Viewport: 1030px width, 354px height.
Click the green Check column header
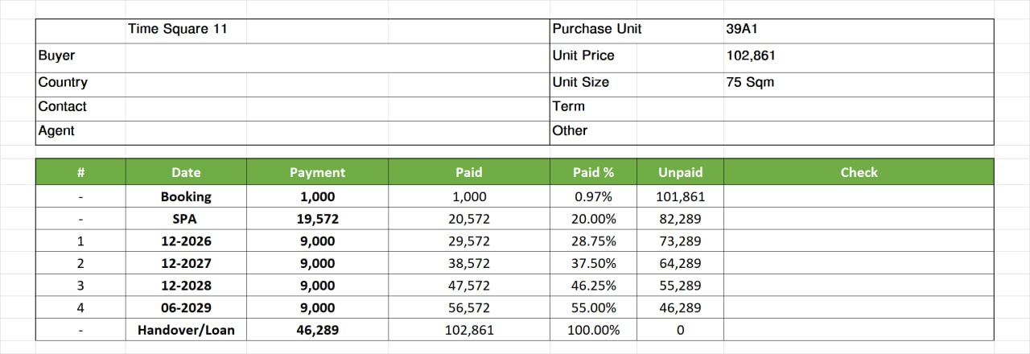point(859,172)
